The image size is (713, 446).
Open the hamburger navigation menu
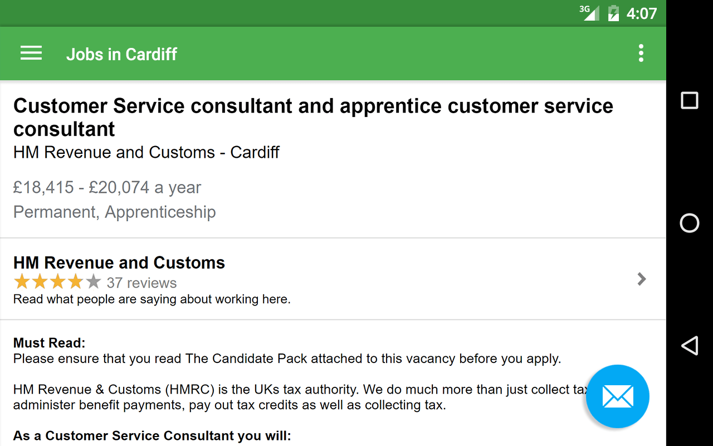31,54
